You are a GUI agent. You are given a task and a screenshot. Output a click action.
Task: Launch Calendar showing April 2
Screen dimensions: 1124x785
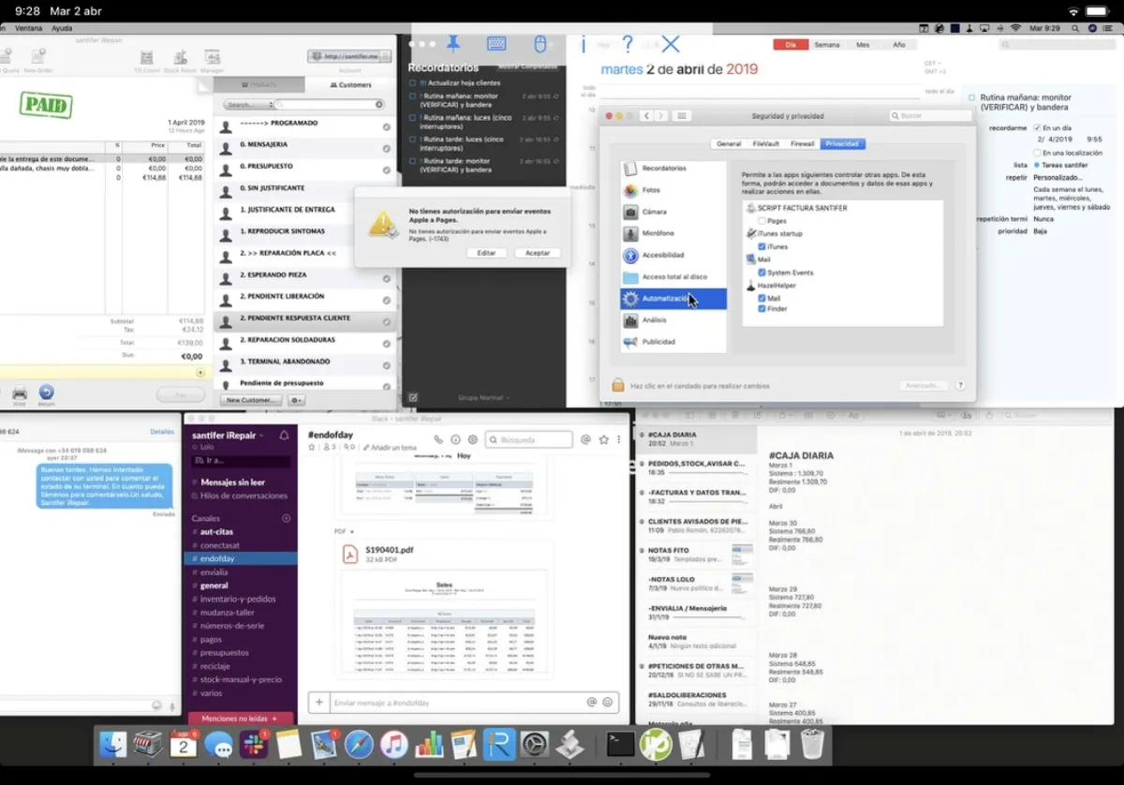(x=184, y=745)
